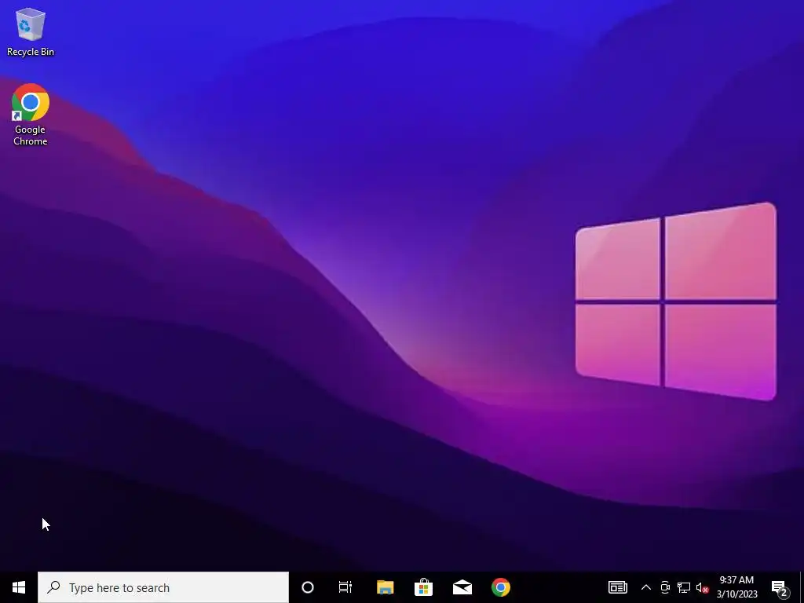Click the Meet Now tray icon
Viewport: 804px width, 603px height.
[665, 587]
